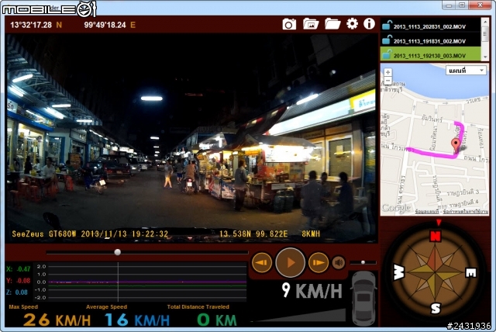496x332 pixels.
Task: Click the Average Speed 16 KM/H value
Action: coord(137,320)
